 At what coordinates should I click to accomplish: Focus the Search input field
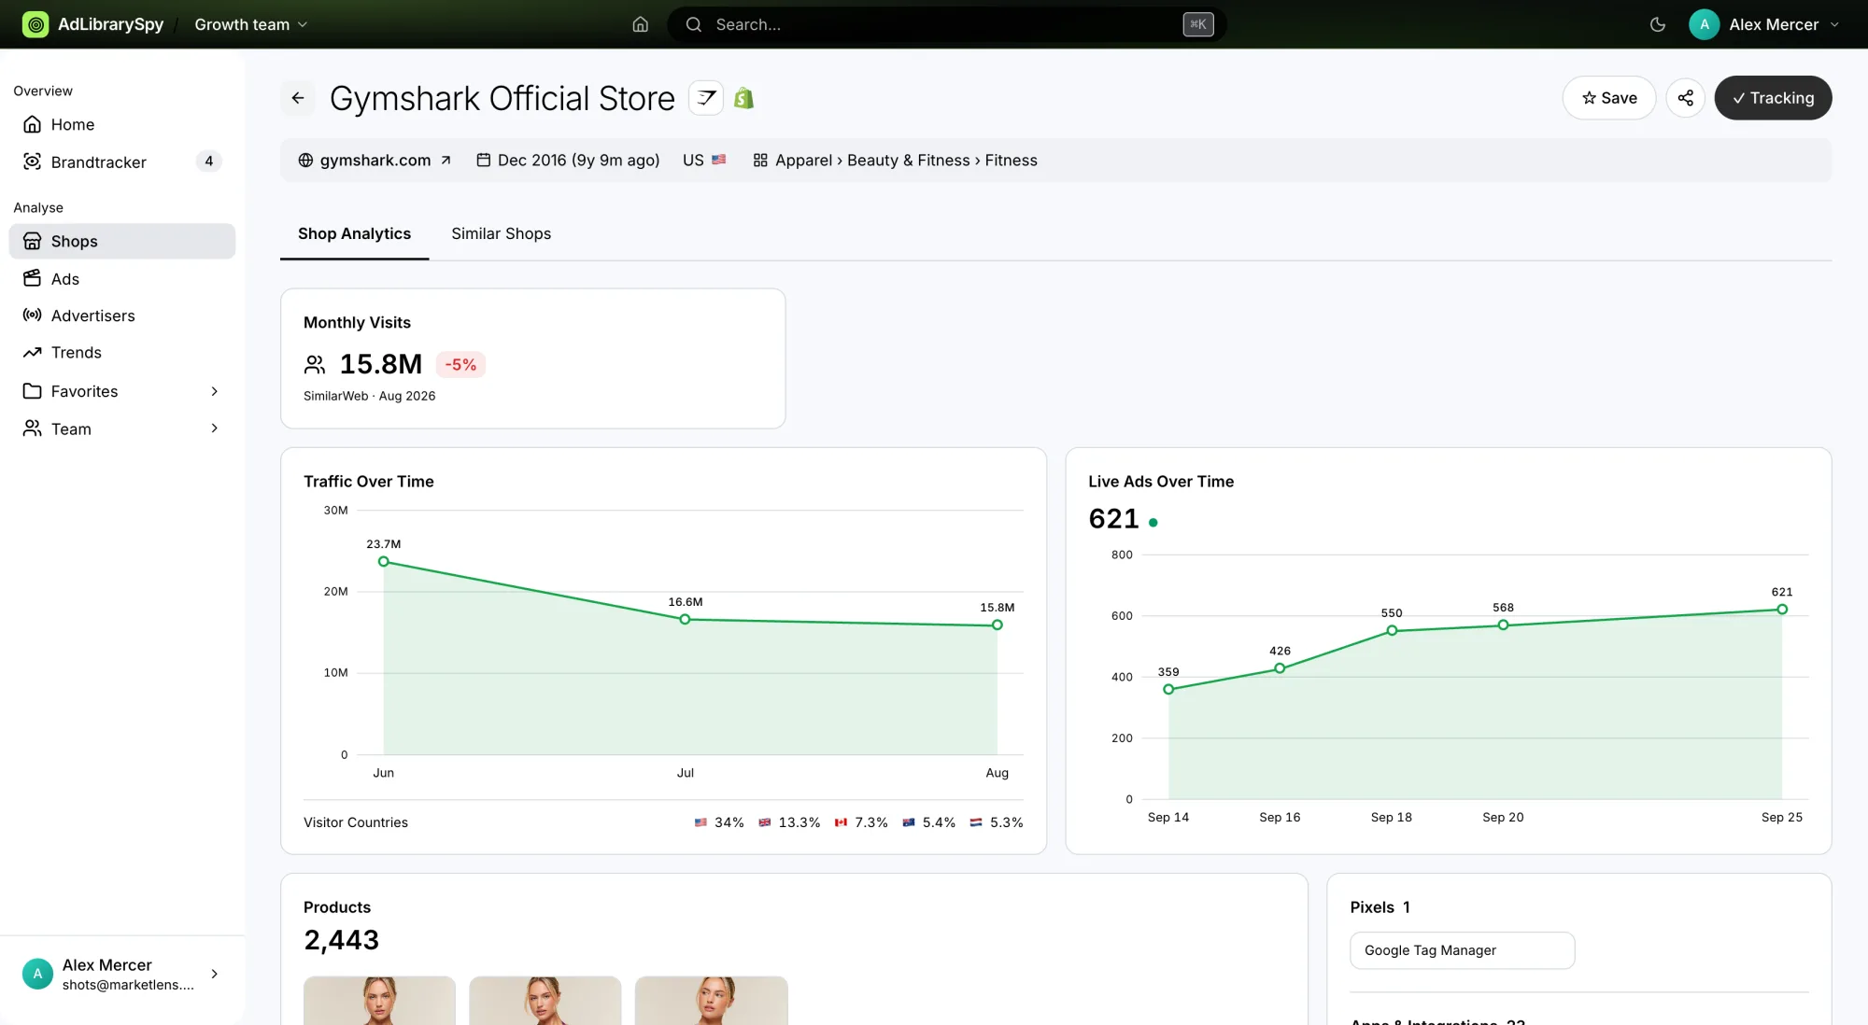pyautogui.click(x=946, y=24)
